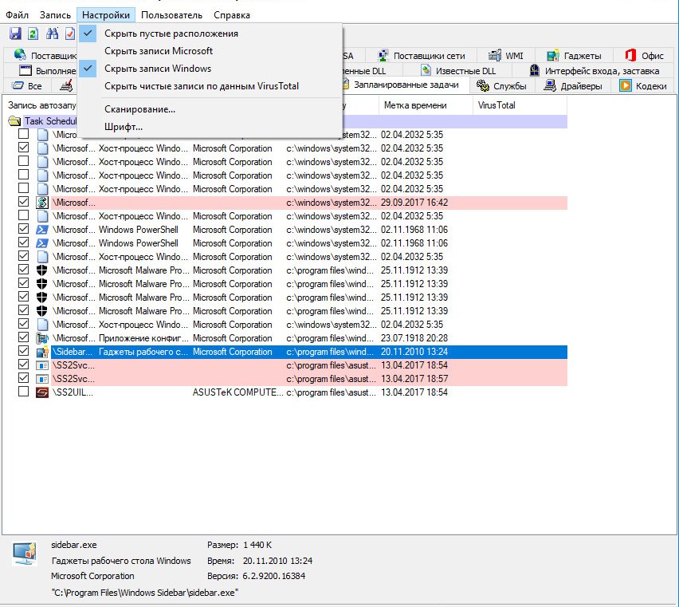Enable Скрыть записи Microsoft option
Screen dimensions: 679x607
coord(210,51)
